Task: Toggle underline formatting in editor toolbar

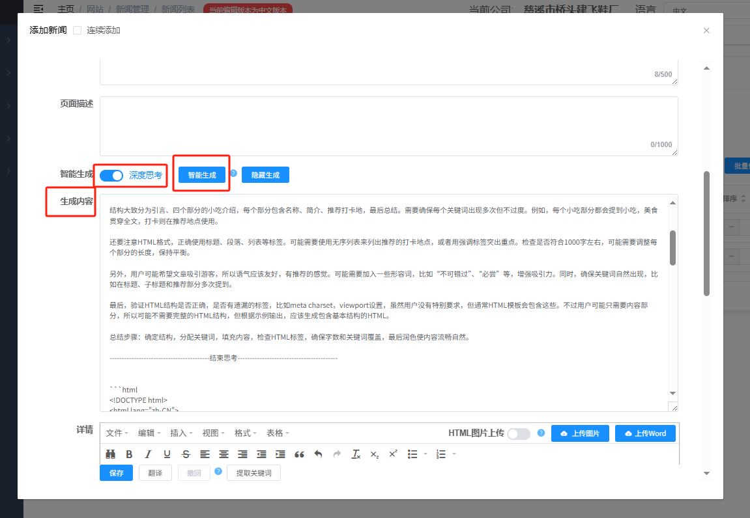Action: (167, 454)
